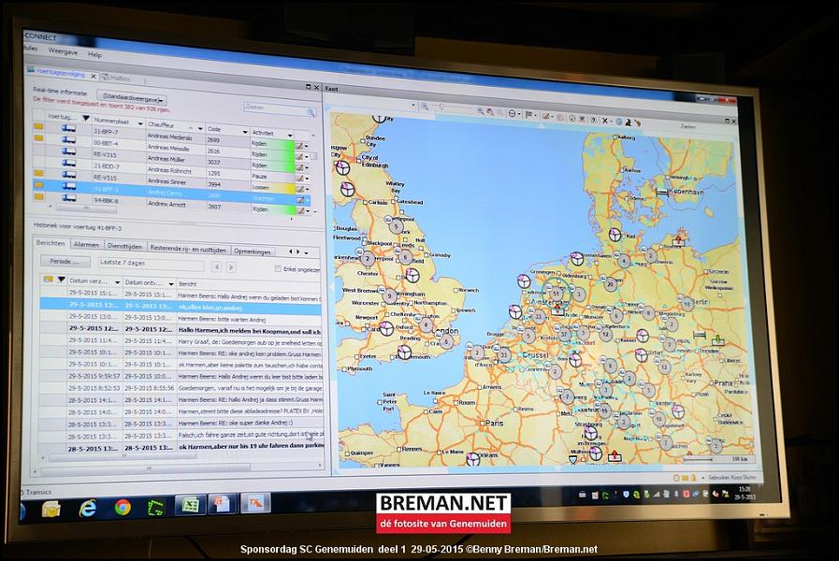Select driver Andreas Meisolle in the vehicle list
Image resolution: width=839 pixels, height=561 pixels.
pos(168,148)
